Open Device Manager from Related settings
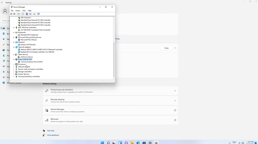 [x=111, y=110]
